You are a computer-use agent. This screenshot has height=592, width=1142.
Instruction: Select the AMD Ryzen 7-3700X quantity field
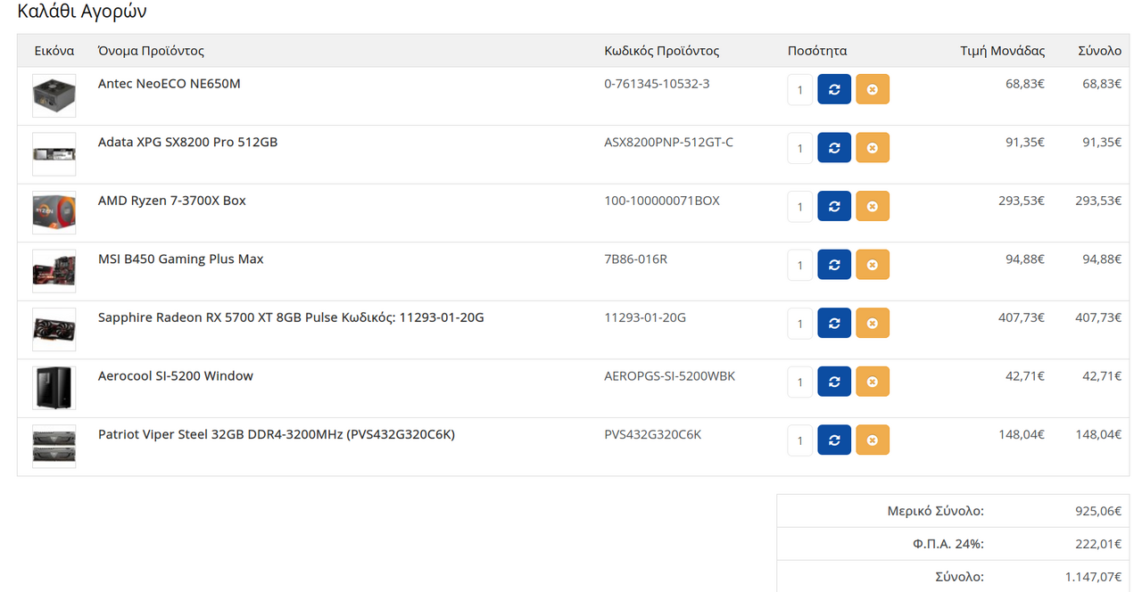coord(800,206)
